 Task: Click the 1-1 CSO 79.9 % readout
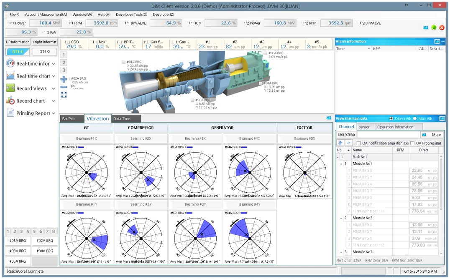coord(74,44)
